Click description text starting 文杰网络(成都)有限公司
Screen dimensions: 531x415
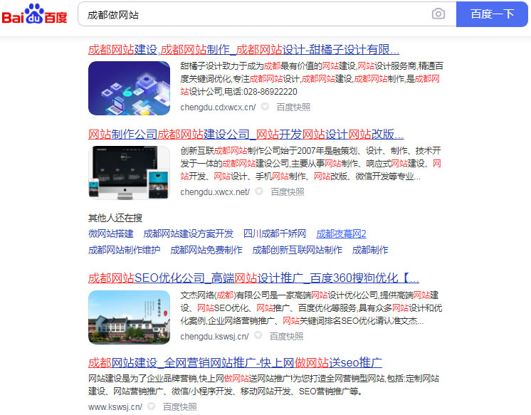(x=311, y=308)
